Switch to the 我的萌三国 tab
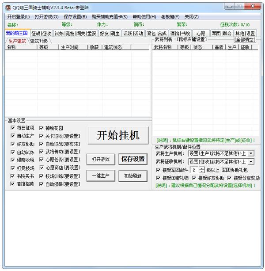The height and width of the screenshot is (271, 265). coord(17,33)
